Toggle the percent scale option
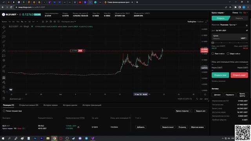 point(197,99)
